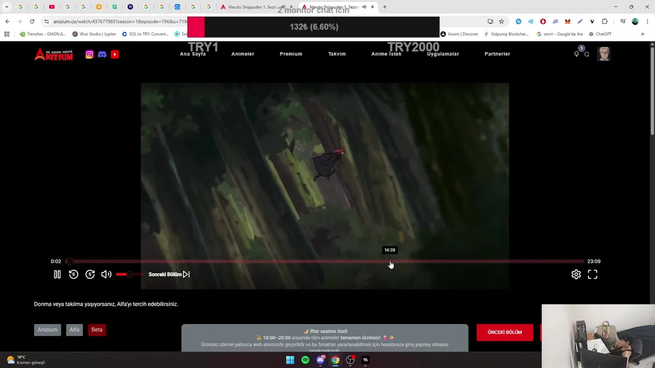Open the Extensions puzzle menu
The image size is (655, 368).
click(605, 21)
